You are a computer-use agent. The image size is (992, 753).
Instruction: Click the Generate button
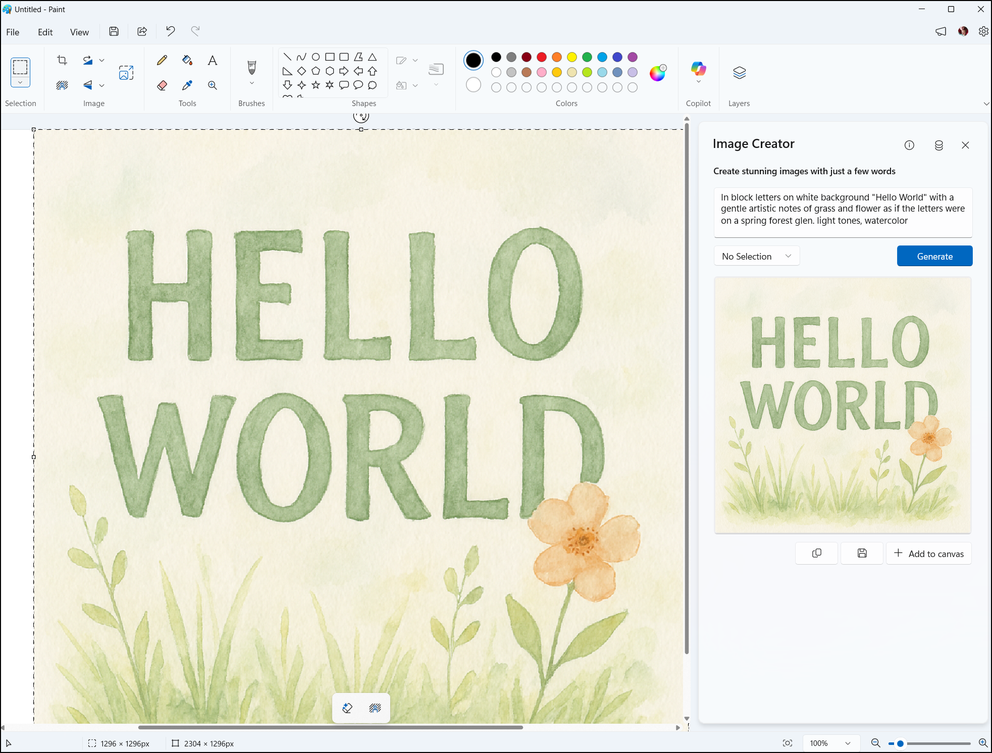tap(934, 256)
